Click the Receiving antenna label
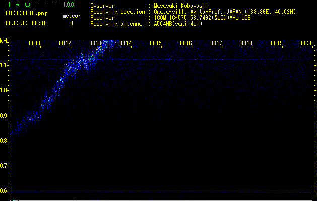 pyautogui.click(x=116, y=24)
